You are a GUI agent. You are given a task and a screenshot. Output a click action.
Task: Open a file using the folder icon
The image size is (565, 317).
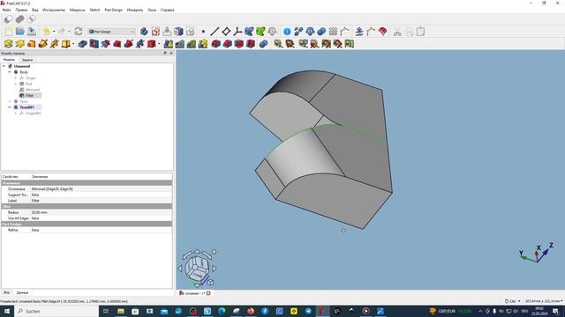tap(19, 32)
